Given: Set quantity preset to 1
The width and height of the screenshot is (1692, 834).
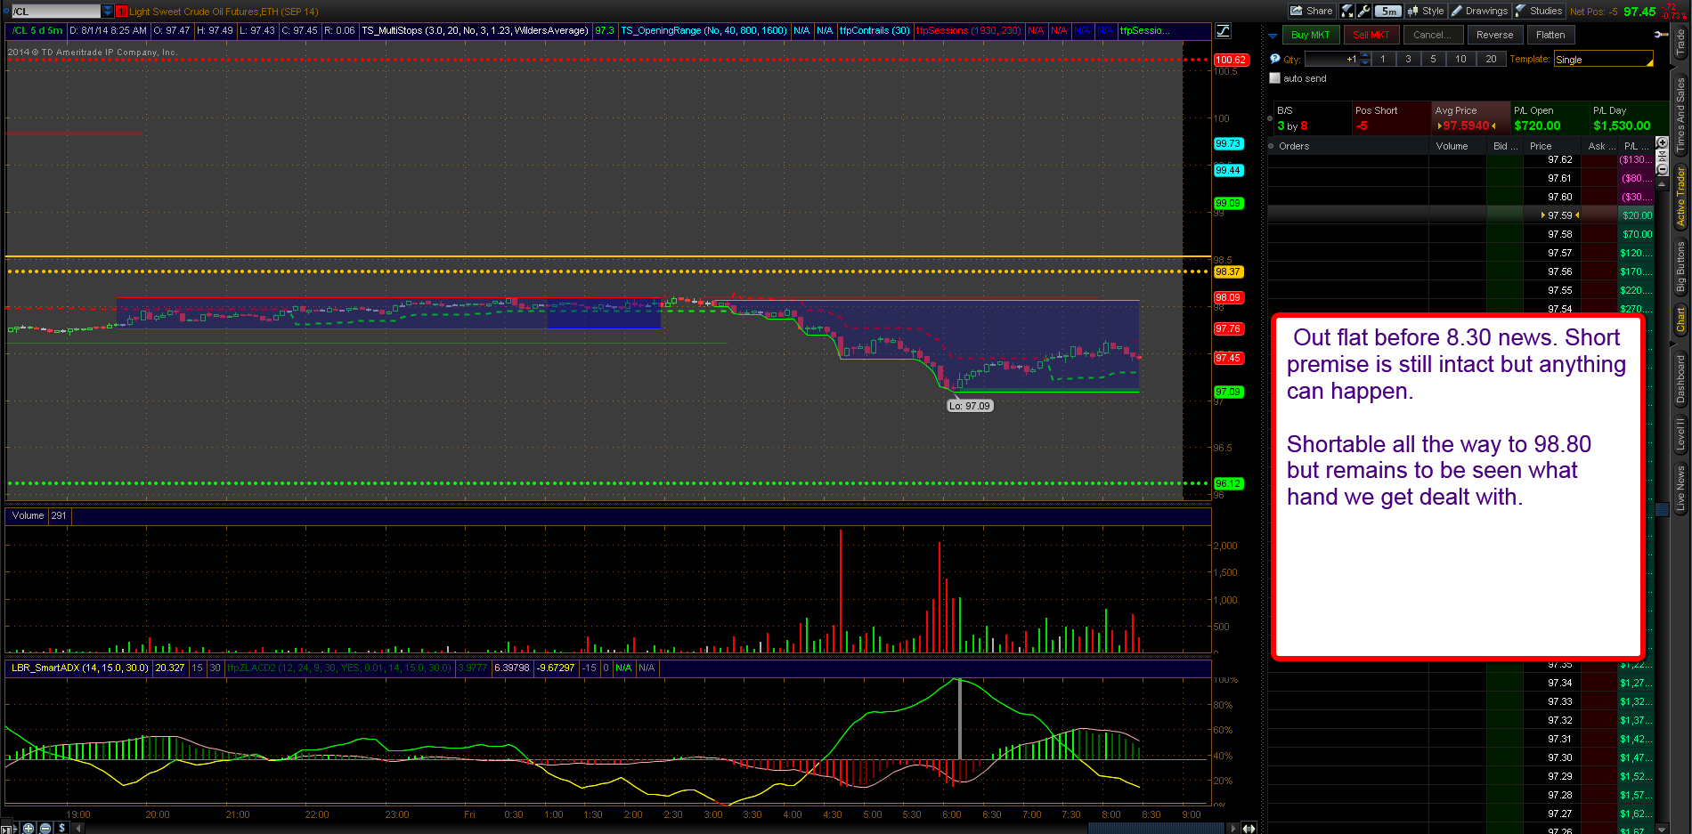Looking at the screenshot, I should click(x=1383, y=59).
